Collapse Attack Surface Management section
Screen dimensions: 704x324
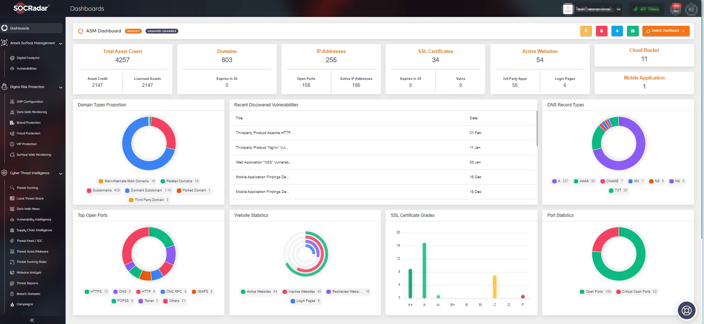(61, 43)
